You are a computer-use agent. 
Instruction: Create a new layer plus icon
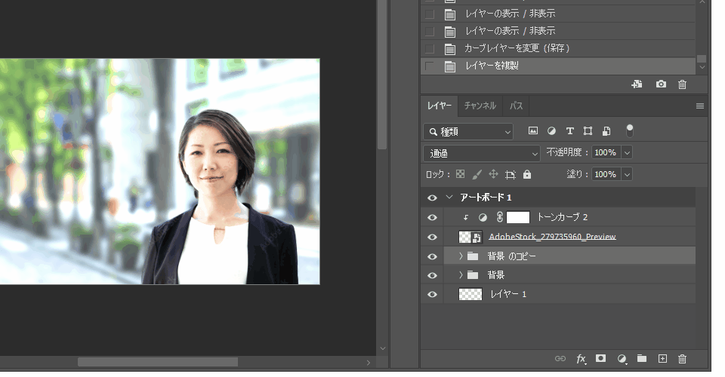[x=662, y=359]
